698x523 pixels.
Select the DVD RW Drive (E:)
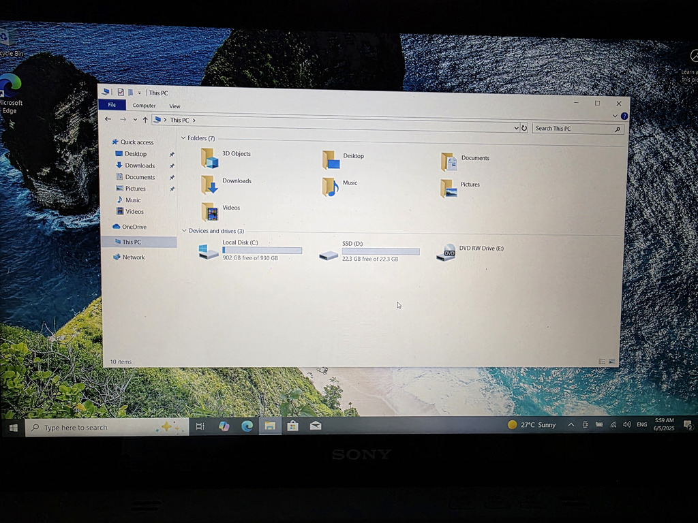(470, 252)
